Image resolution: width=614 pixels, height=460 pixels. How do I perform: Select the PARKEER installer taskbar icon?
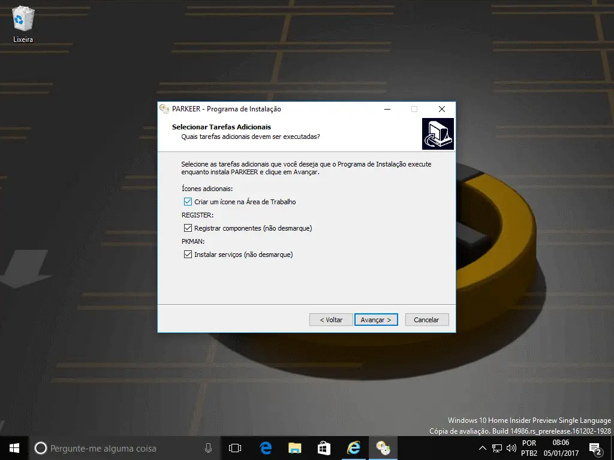pyautogui.click(x=383, y=448)
